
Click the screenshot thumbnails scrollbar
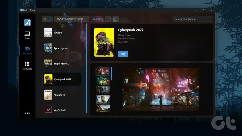(112, 73)
